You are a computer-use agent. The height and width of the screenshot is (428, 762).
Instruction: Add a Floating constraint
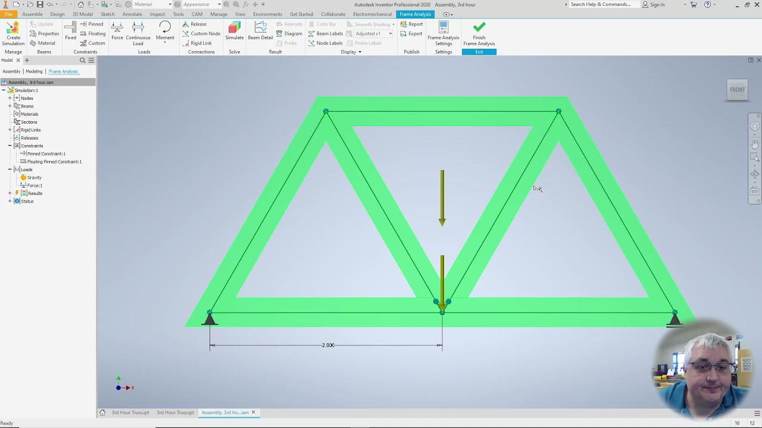(x=92, y=34)
